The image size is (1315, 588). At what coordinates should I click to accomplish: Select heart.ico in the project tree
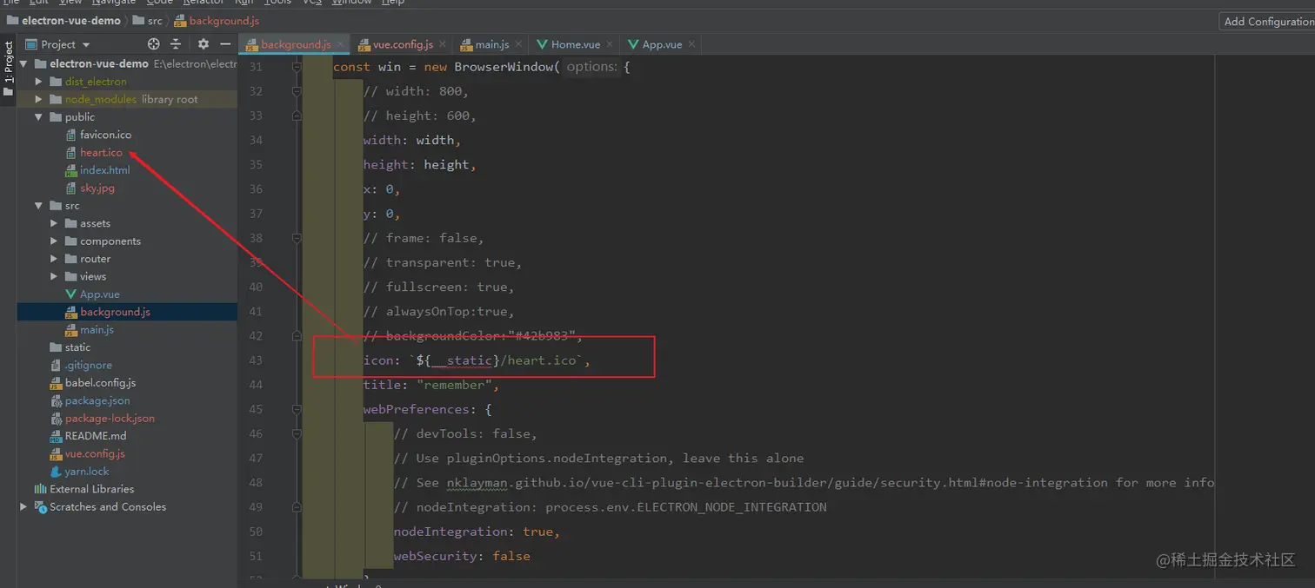tap(101, 152)
